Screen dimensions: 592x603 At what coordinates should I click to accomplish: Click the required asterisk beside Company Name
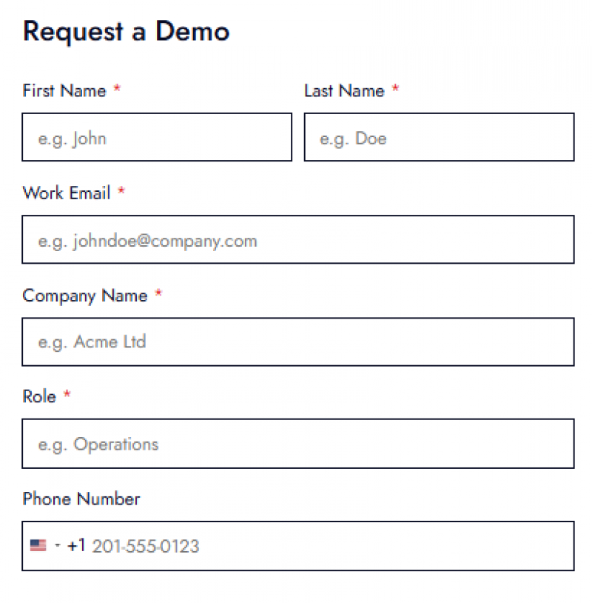coord(158,294)
